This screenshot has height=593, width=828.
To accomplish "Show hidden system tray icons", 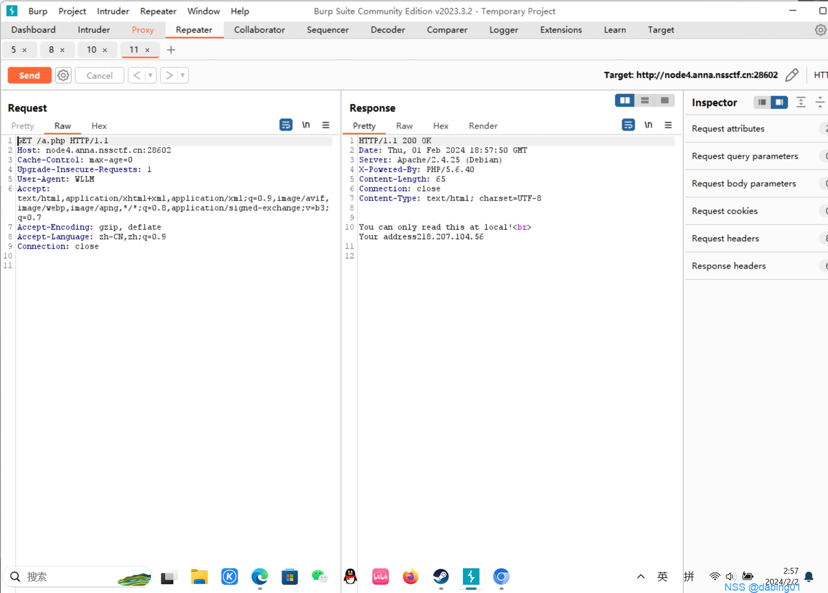I will coord(641,576).
